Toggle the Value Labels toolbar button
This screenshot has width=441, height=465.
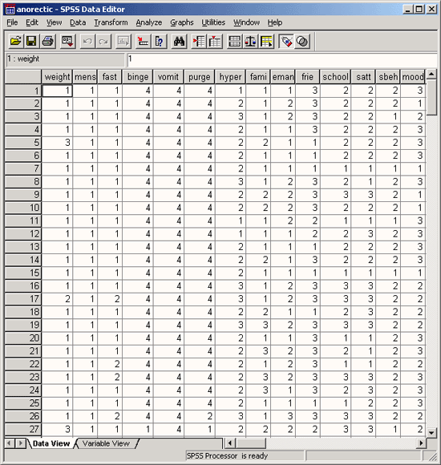pos(286,41)
